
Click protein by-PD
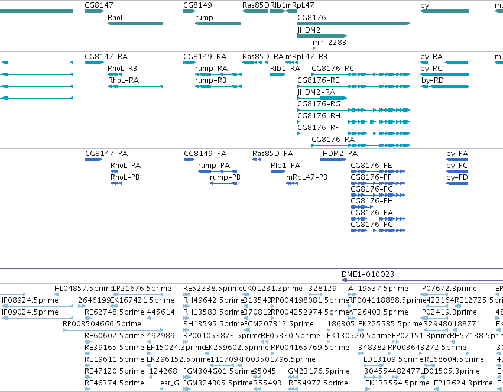[x=457, y=177]
